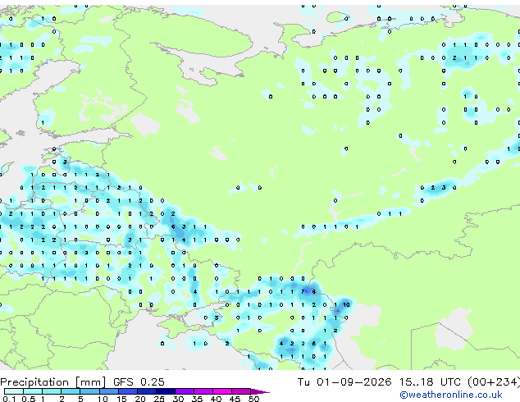Click the 30–35 mm purple legend swatch

click(185, 391)
